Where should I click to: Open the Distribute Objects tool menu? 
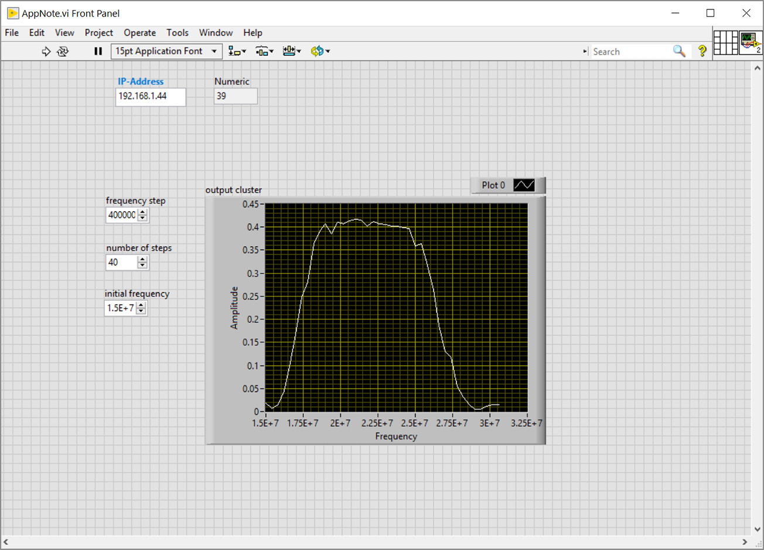[264, 52]
